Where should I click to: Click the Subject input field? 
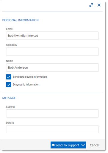coord(52,114)
